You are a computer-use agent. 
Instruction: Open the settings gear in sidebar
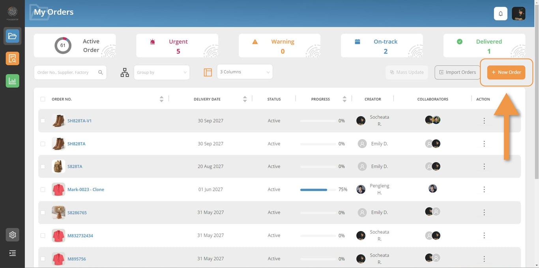(13, 235)
